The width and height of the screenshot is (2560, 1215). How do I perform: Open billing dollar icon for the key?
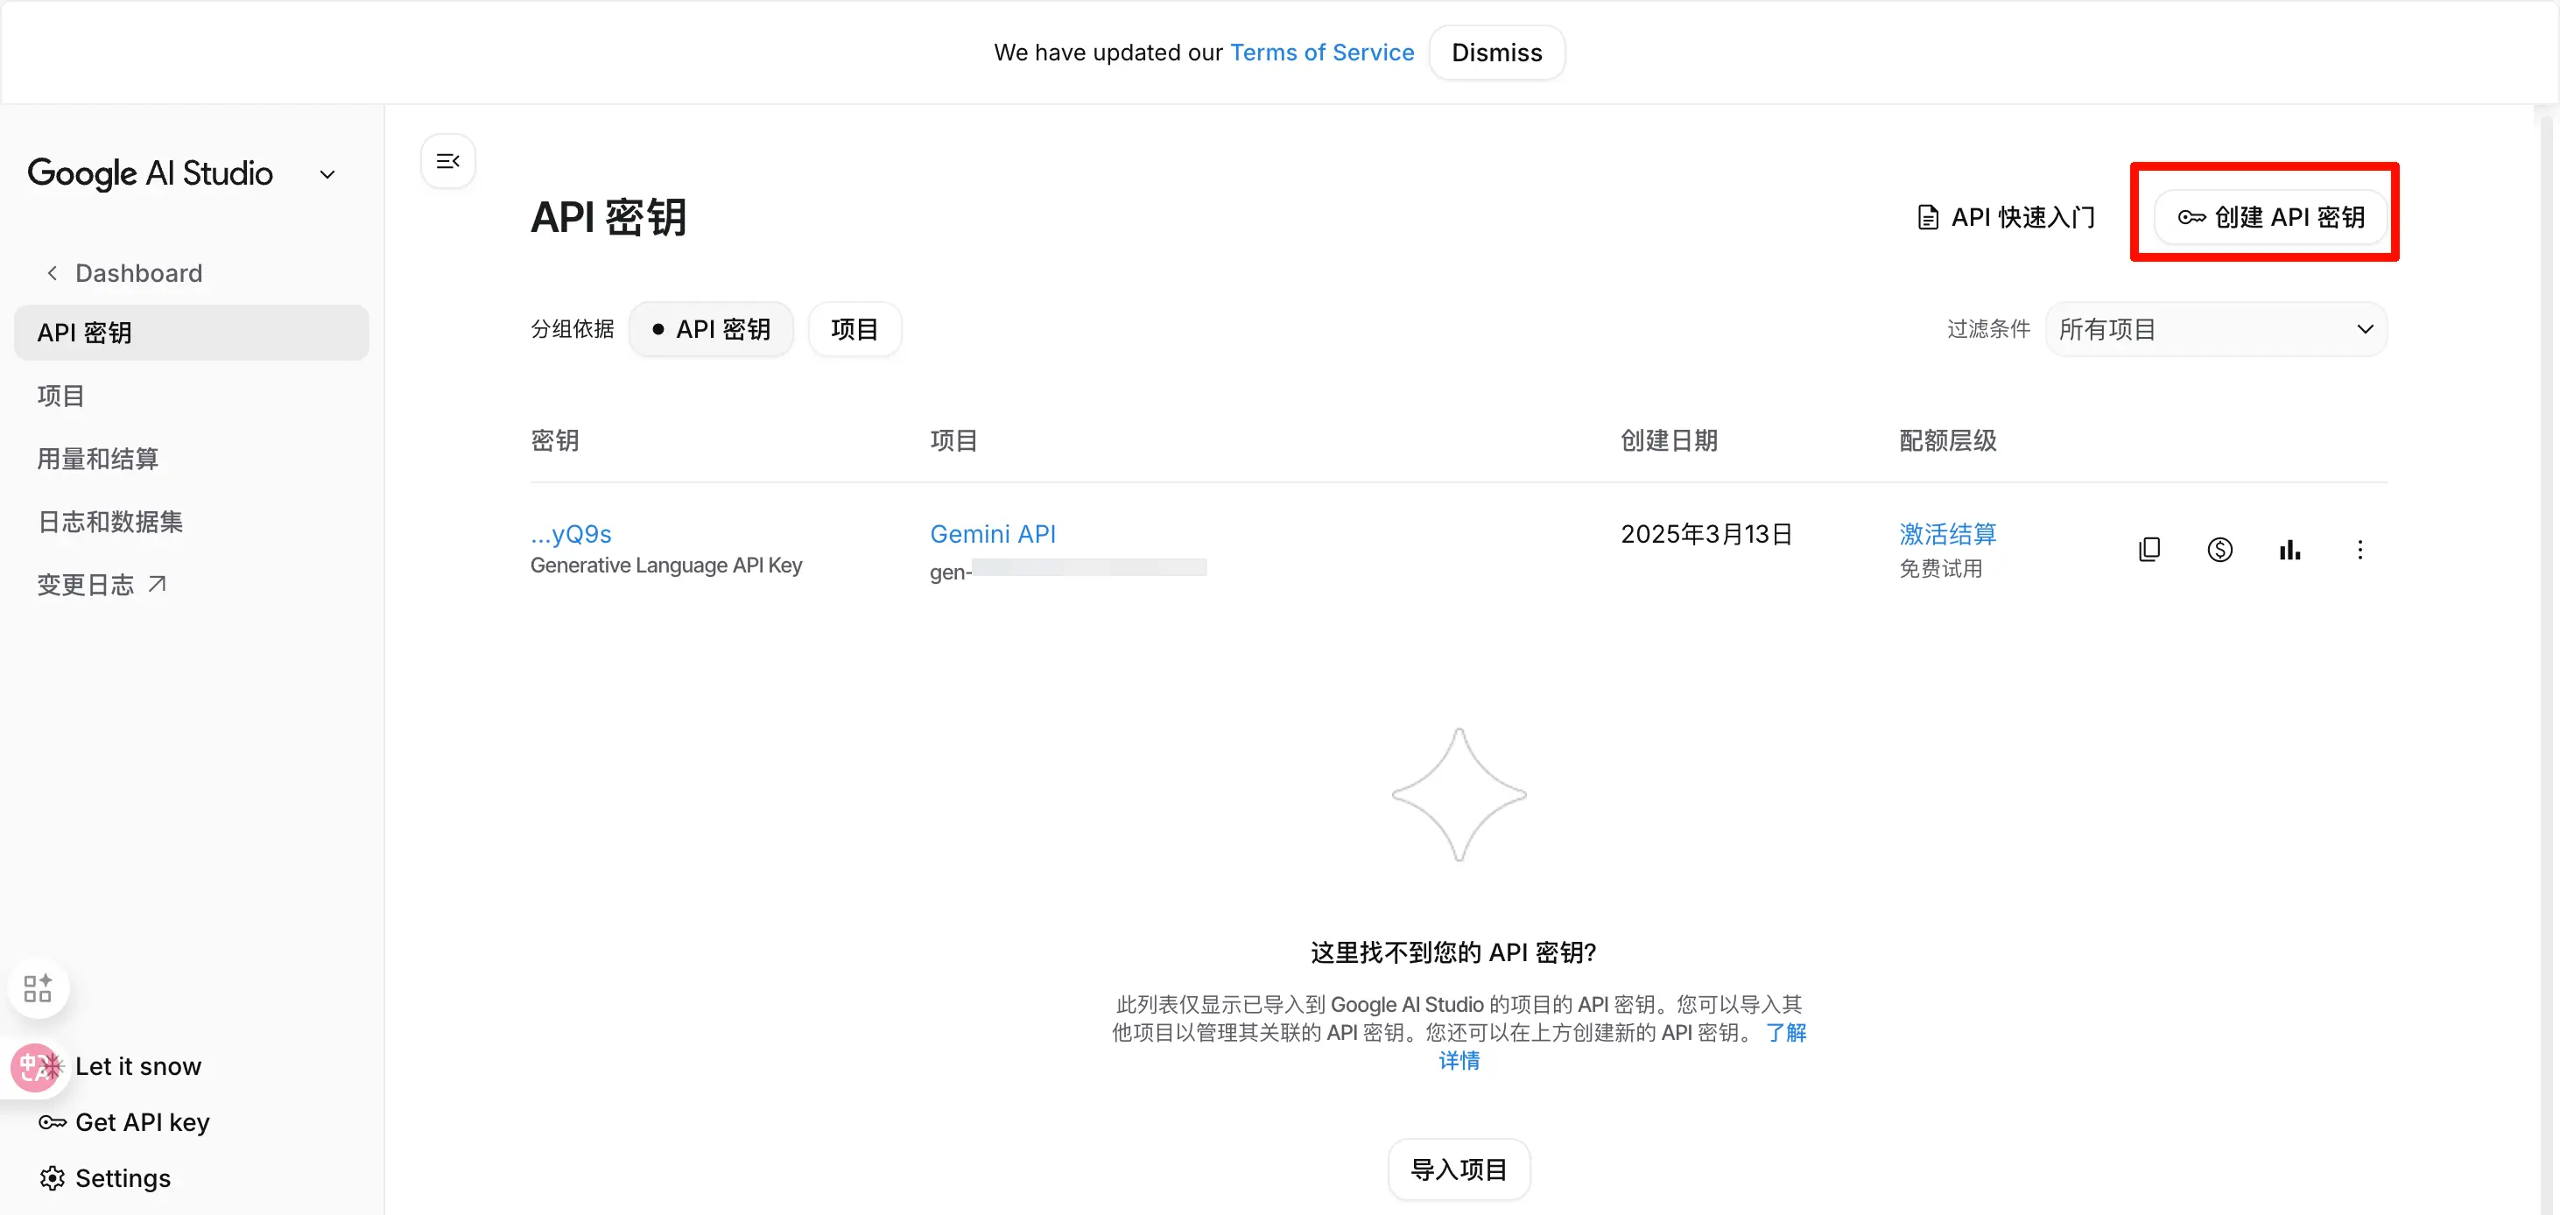pyautogui.click(x=2219, y=550)
